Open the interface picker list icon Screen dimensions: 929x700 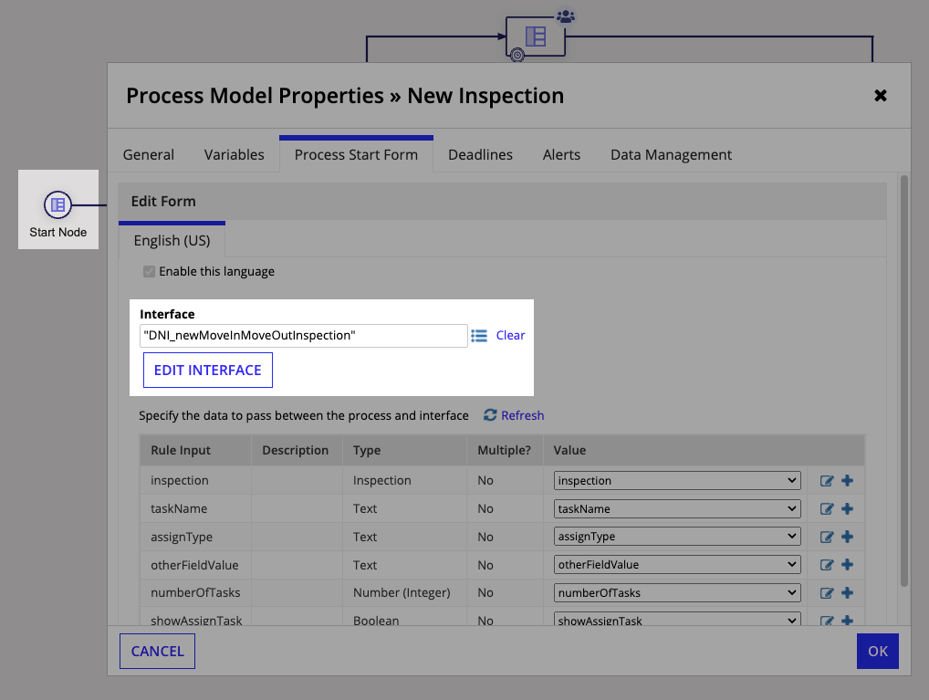click(x=479, y=336)
